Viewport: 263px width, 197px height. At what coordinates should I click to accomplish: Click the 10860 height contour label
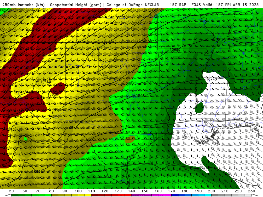pyautogui.click(x=204, y=167)
